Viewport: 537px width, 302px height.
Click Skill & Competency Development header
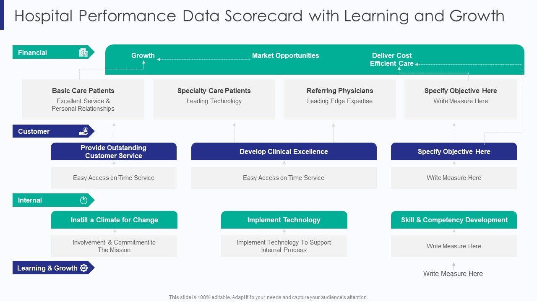(454, 220)
